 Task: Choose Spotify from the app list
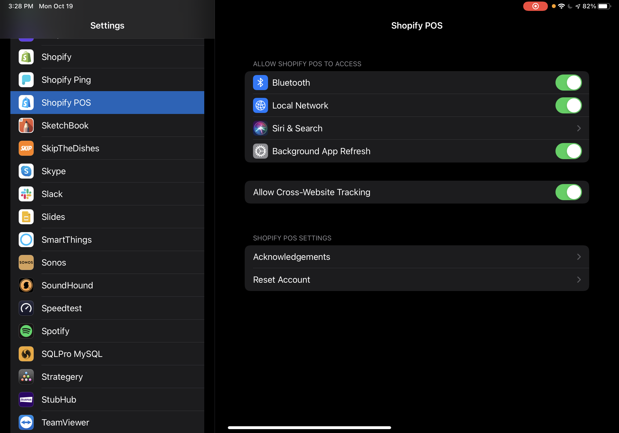(107, 331)
